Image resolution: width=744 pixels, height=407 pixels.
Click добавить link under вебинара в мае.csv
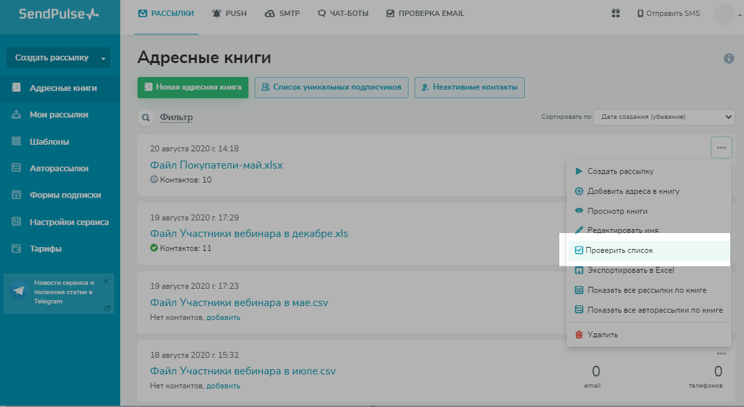(x=223, y=317)
